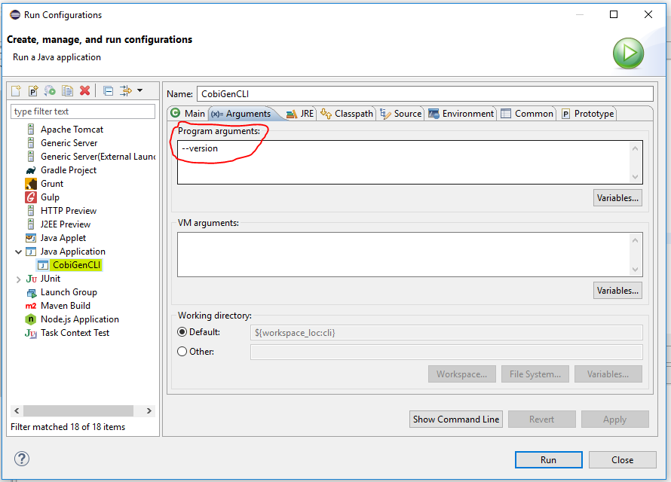Viewport: 671px width, 482px height.
Task: Expand the JUnit tree node
Action: click(19, 279)
